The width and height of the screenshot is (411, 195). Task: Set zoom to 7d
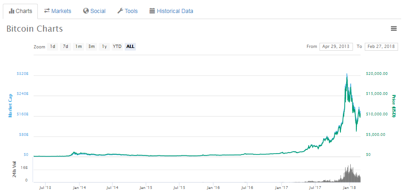pos(66,47)
